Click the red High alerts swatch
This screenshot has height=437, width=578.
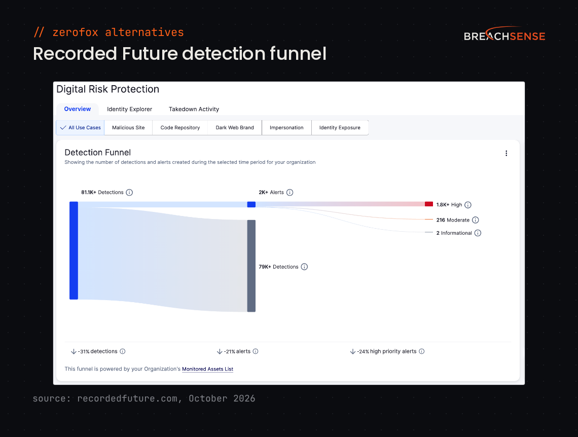(x=429, y=204)
